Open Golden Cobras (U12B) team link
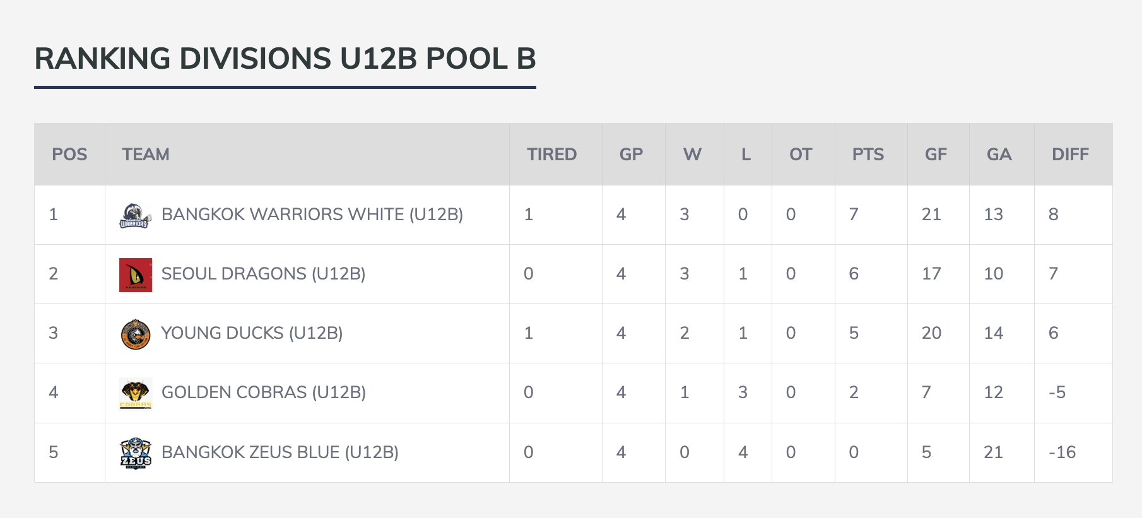1142x518 pixels. coord(263,392)
